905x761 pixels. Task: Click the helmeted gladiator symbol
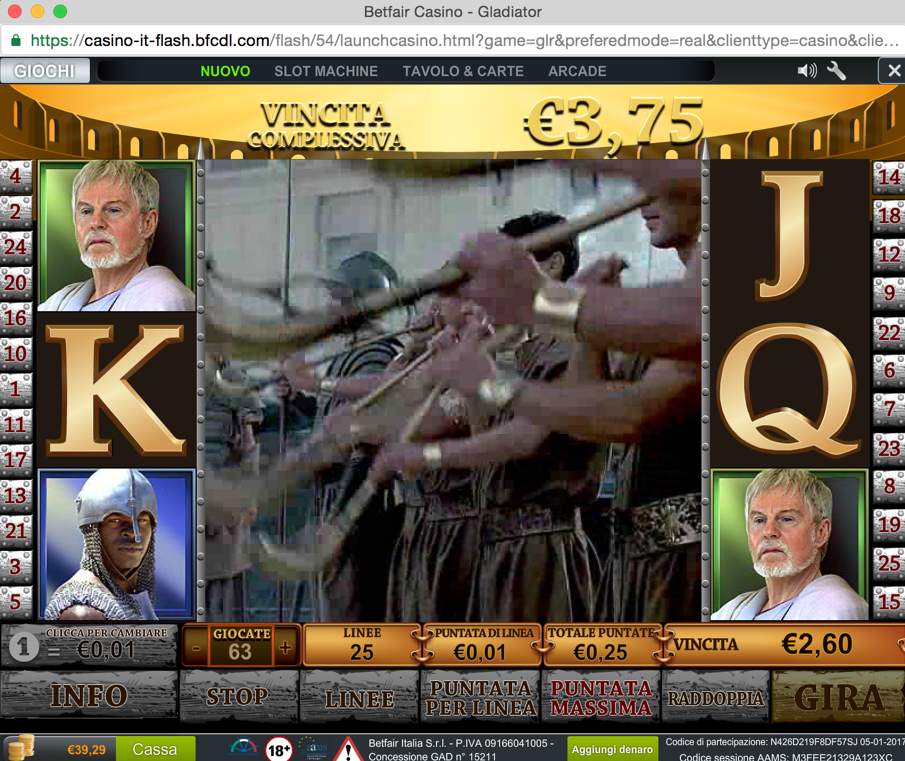[x=117, y=544]
